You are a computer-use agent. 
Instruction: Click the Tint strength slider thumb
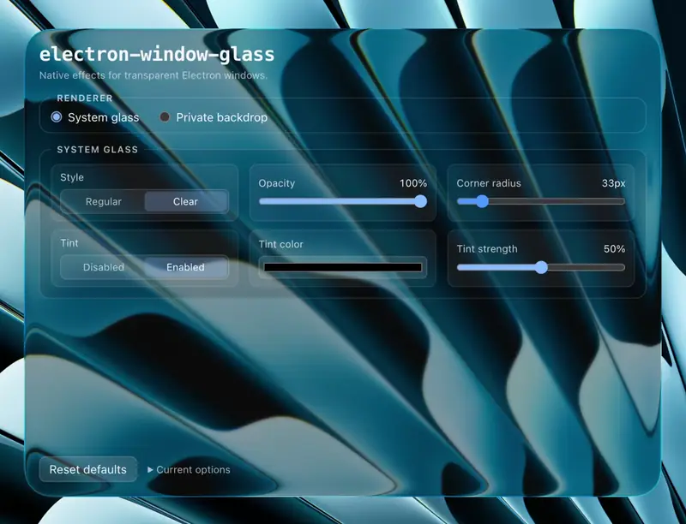tap(541, 267)
